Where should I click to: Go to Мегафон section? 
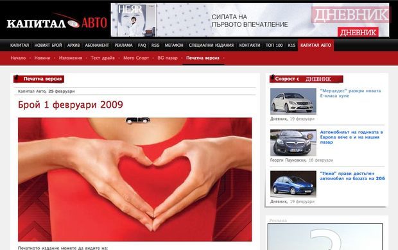(174, 45)
